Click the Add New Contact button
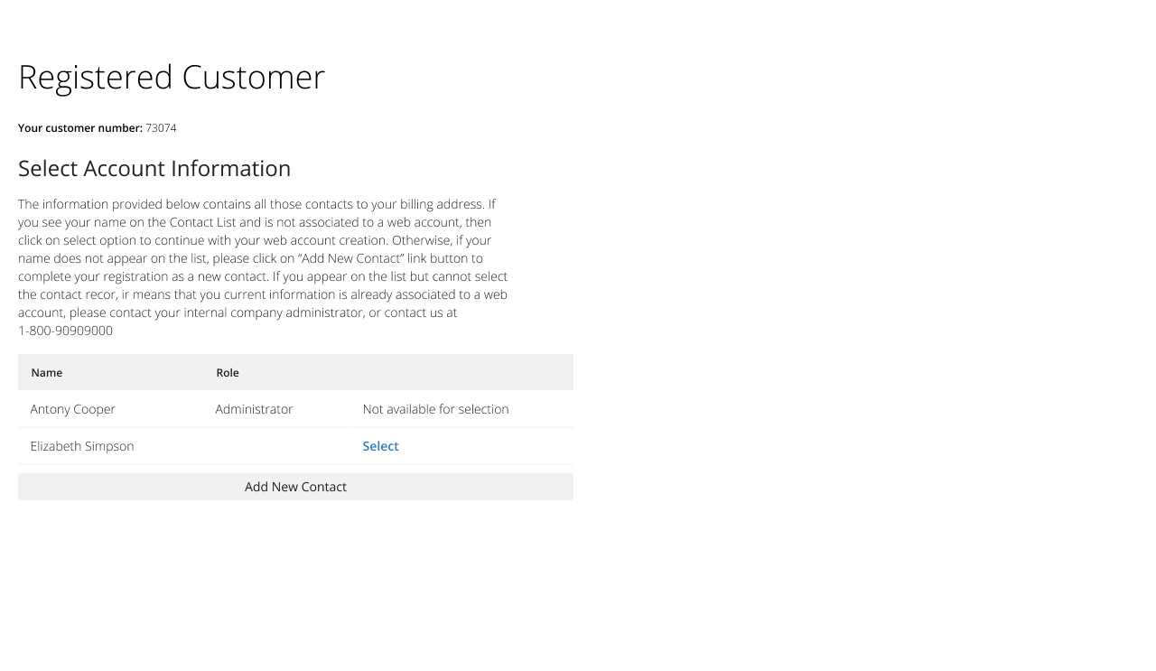 [x=295, y=487]
